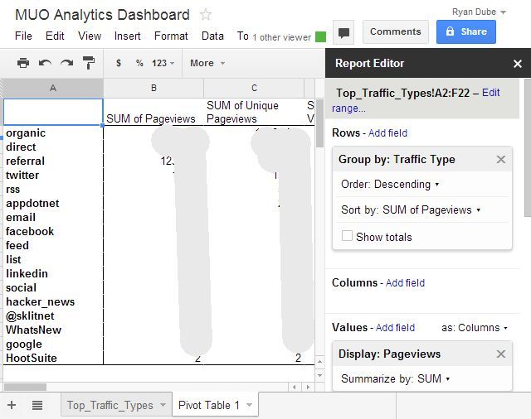531x419 pixels.
Task: Click the Comments button
Action: pos(396,31)
